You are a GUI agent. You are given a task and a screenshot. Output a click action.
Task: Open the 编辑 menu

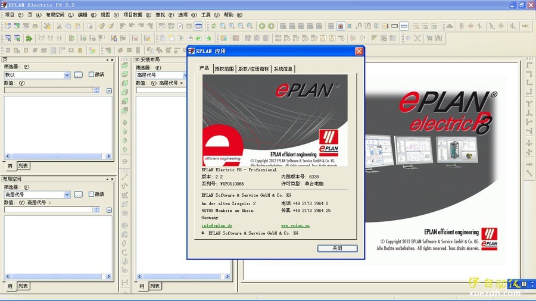pos(87,15)
